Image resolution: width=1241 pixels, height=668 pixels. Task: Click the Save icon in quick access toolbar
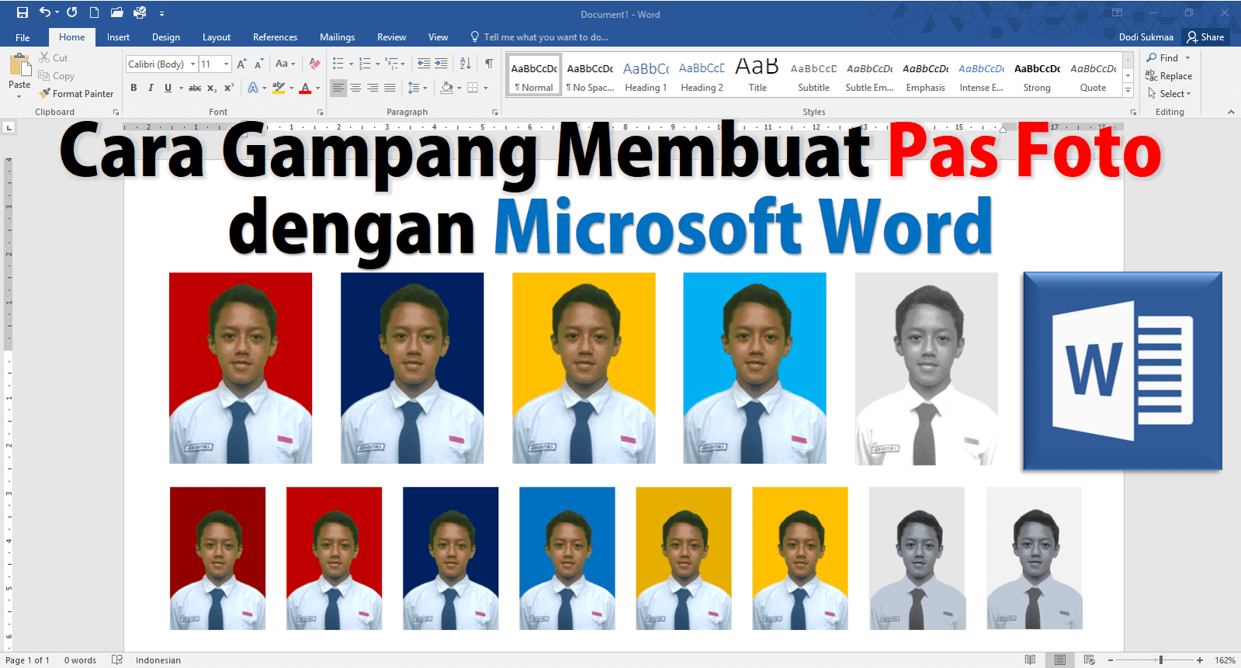click(x=22, y=12)
